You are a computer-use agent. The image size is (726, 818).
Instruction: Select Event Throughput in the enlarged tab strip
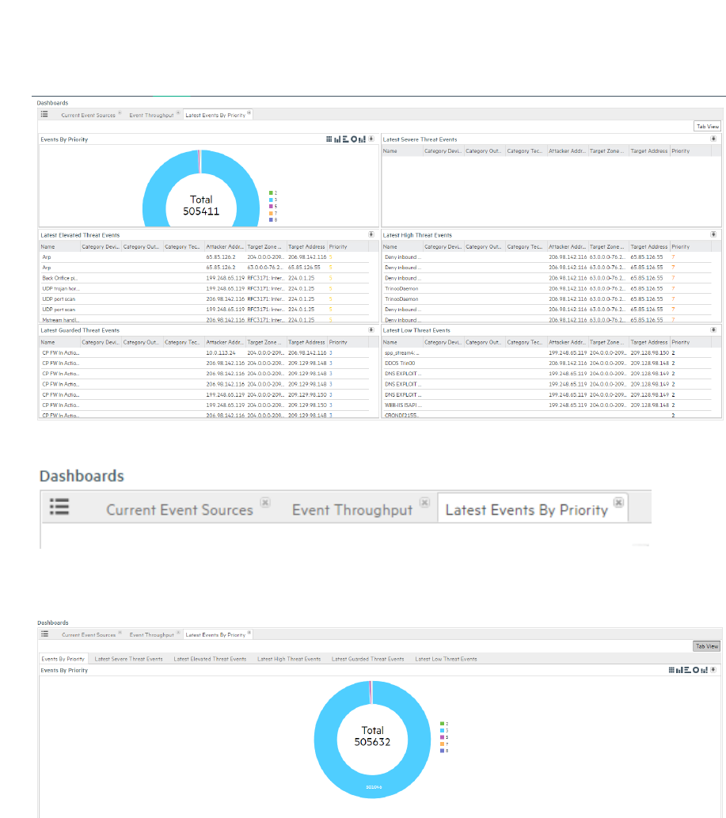click(x=352, y=510)
